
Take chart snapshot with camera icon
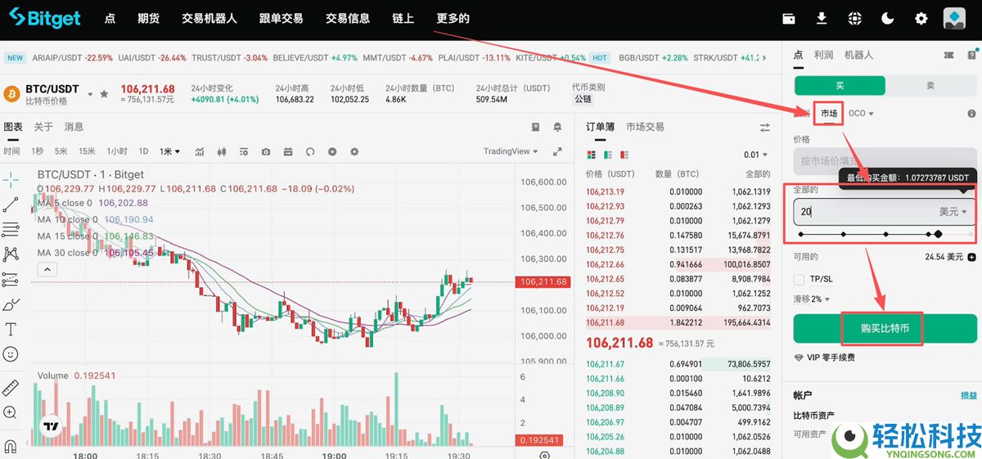click(x=266, y=151)
